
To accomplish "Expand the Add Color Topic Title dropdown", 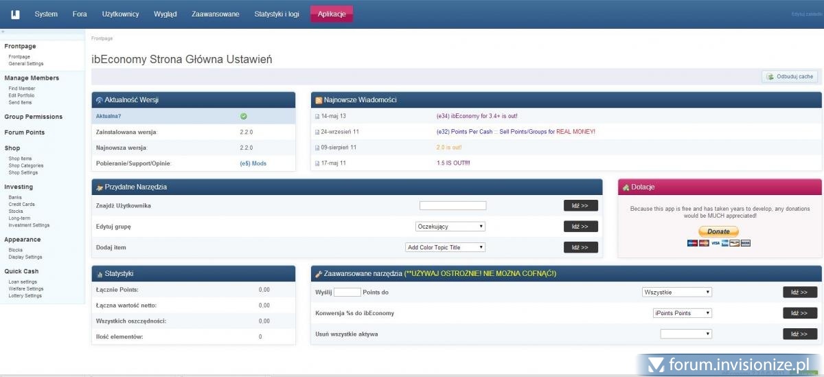I will pos(446,247).
